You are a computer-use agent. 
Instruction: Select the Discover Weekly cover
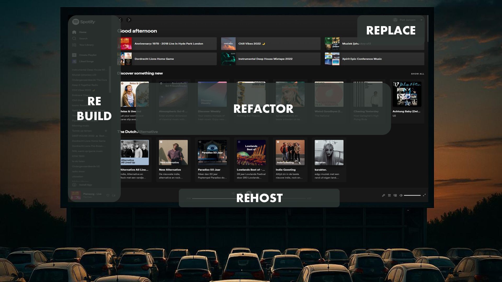212,94
